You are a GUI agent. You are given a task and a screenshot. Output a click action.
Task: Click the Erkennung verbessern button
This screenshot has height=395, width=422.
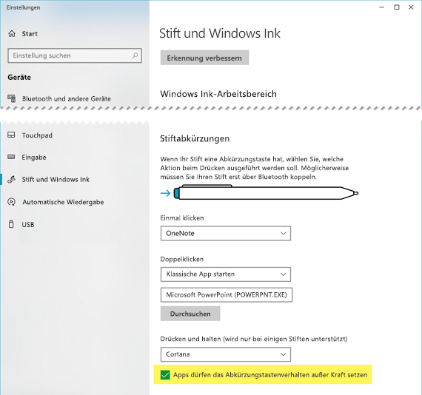click(204, 58)
